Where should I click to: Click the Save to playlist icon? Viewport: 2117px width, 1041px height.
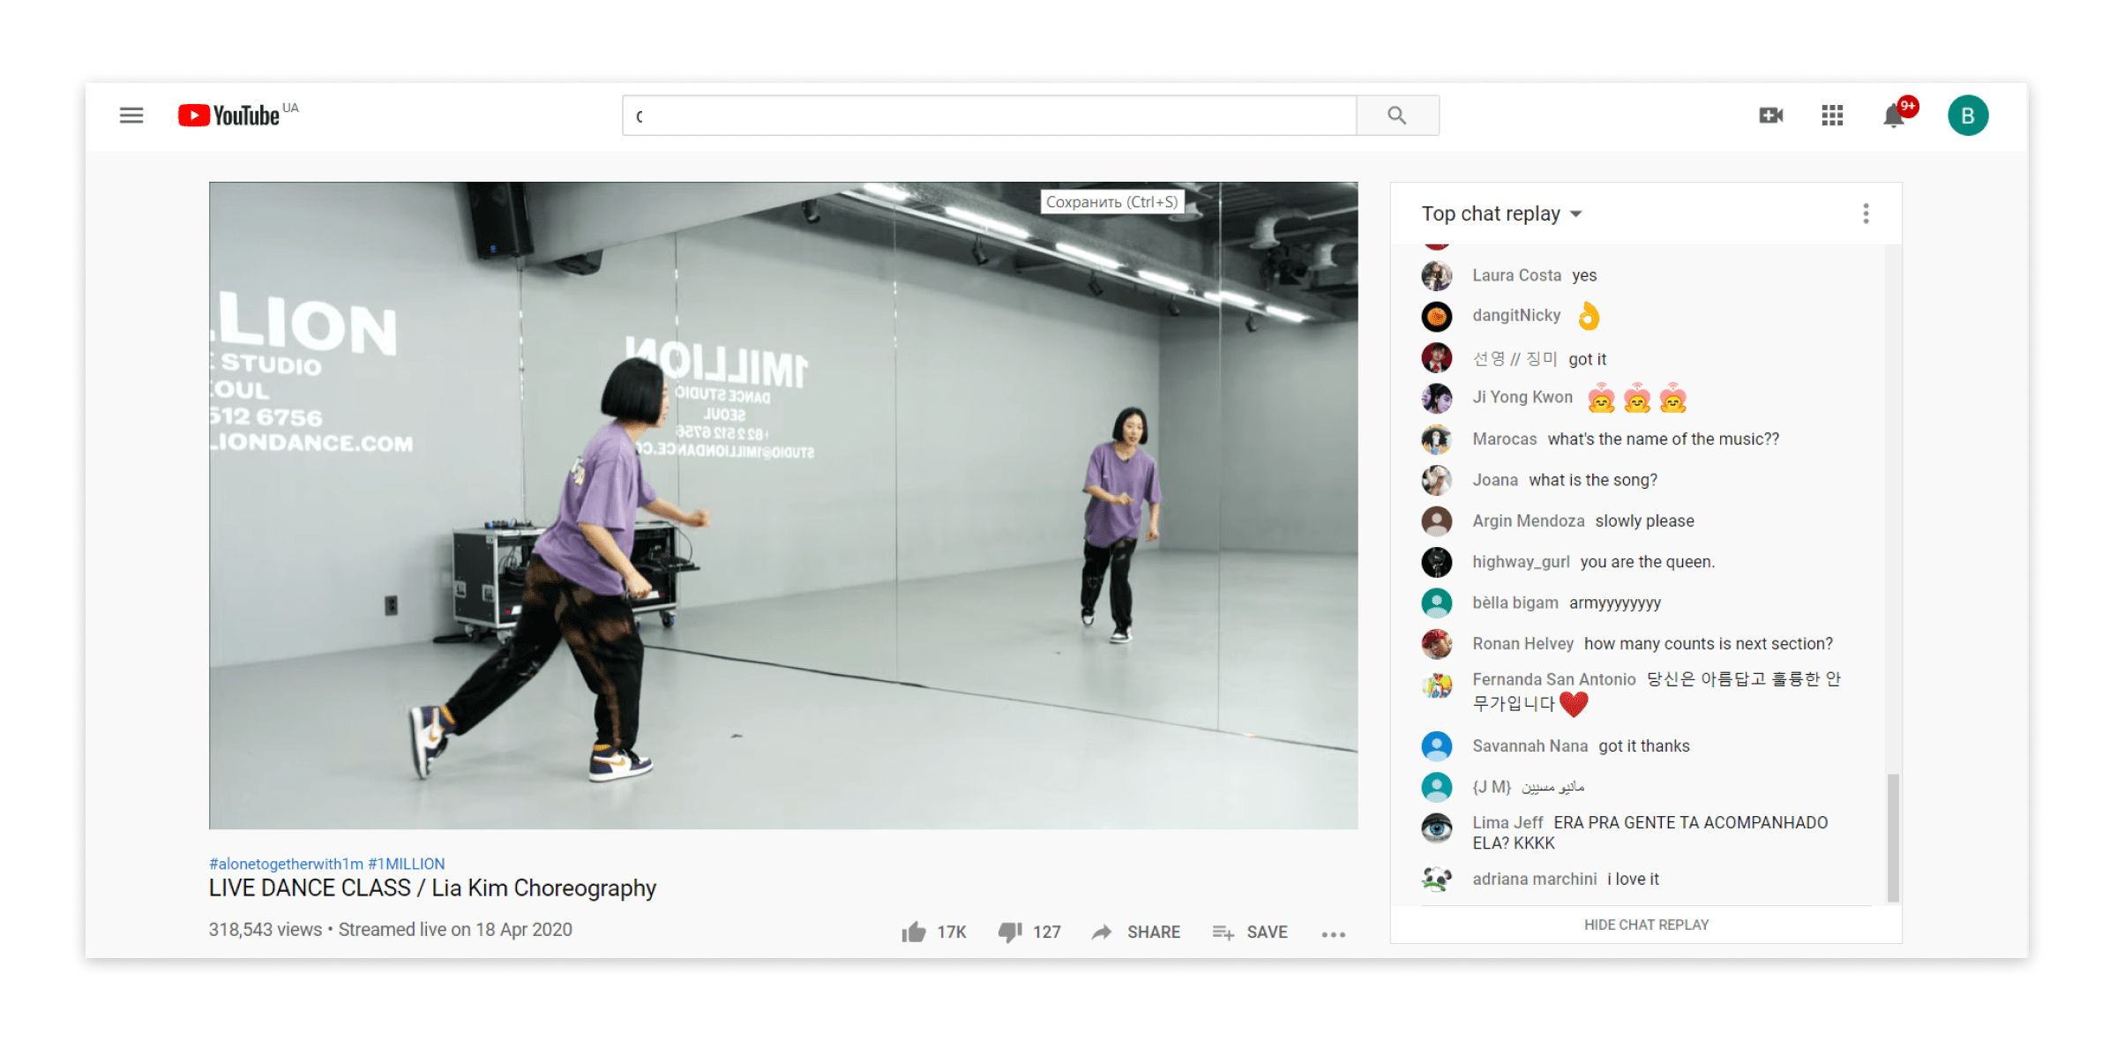[1223, 932]
